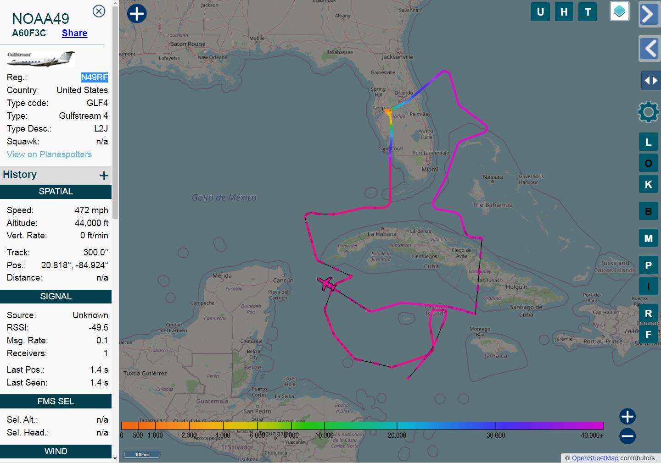Toggle the H map button
Viewport: 661px width, 463px height.
point(564,12)
